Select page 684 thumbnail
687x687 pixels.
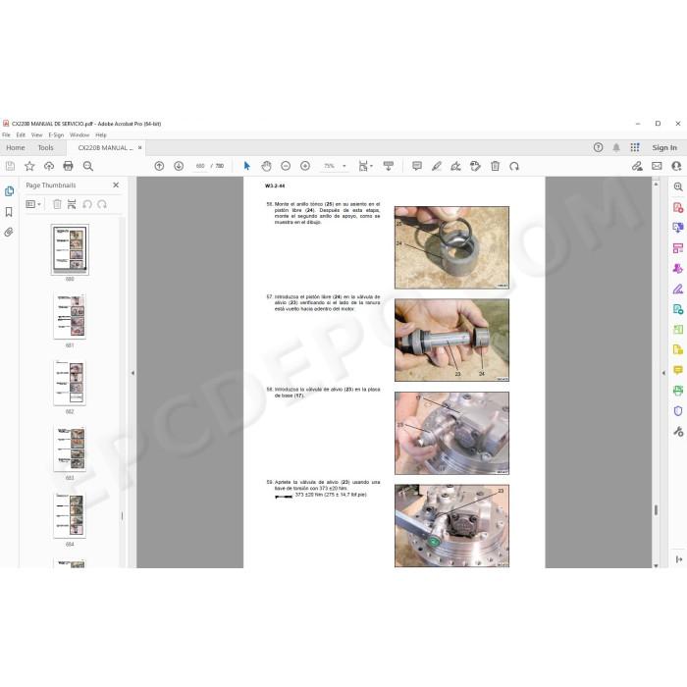[70, 515]
